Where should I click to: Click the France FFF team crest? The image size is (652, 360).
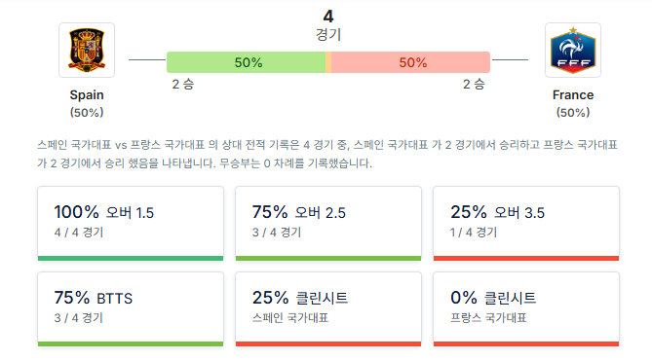pyautogui.click(x=573, y=50)
